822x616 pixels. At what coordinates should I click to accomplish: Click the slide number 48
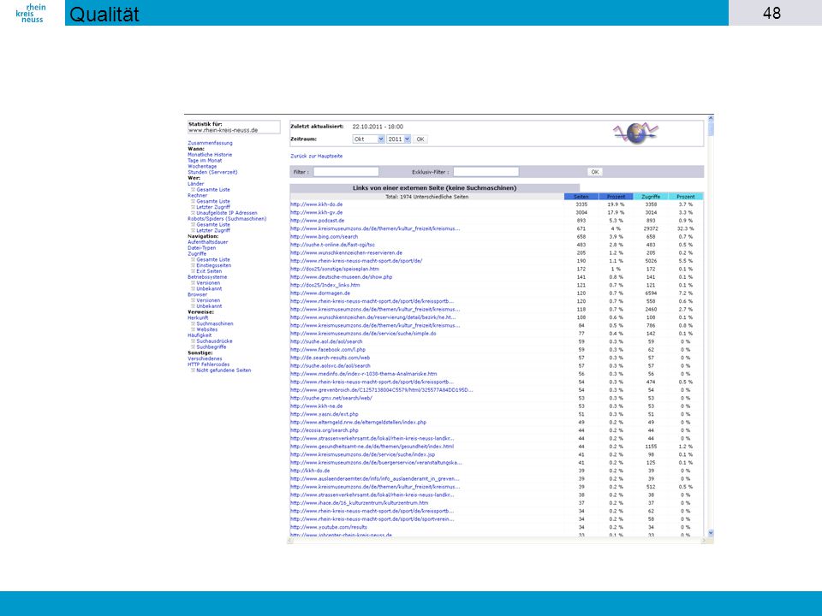click(771, 13)
